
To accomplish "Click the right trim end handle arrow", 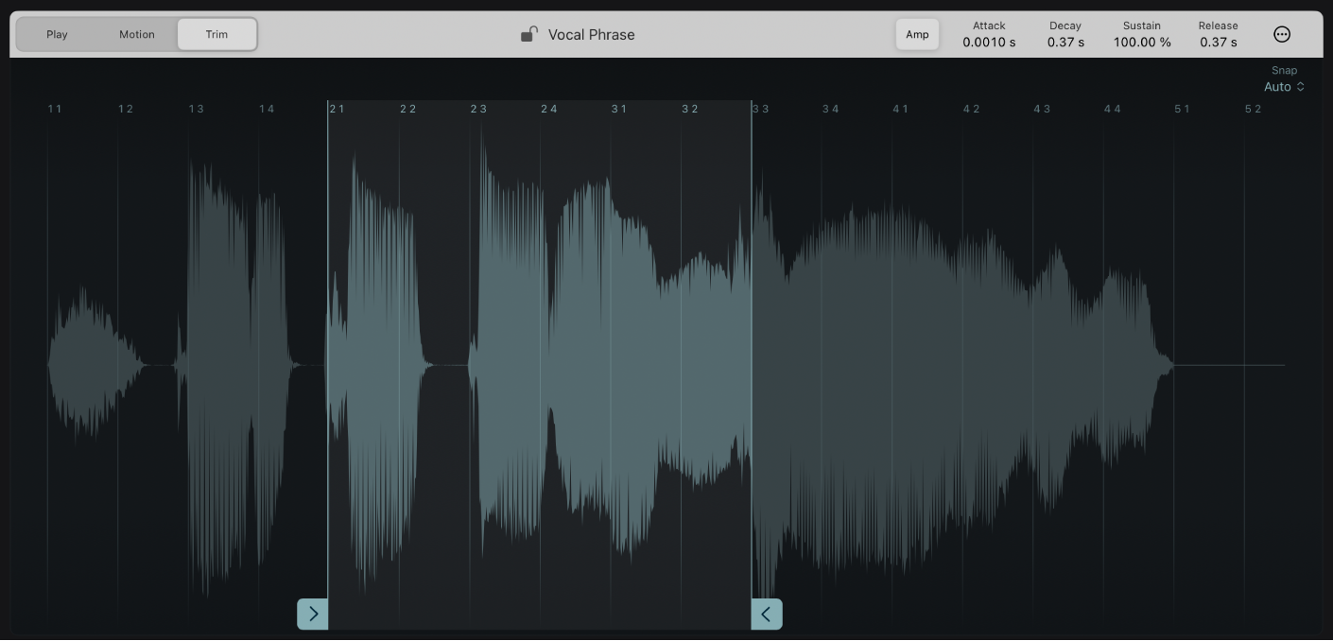I will pyautogui.click(x=767, y=614).
